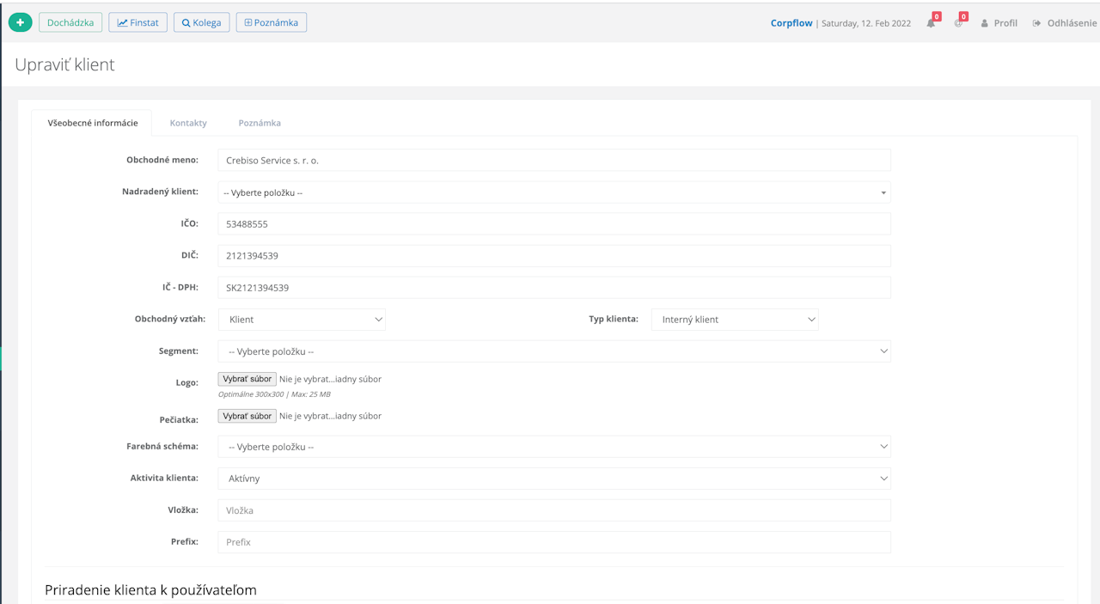Image resolution: width=1100 pixels, height=604 pixels.
Task: Click the Priradenie klienta k používateľom heading
Action: point(150,589)
